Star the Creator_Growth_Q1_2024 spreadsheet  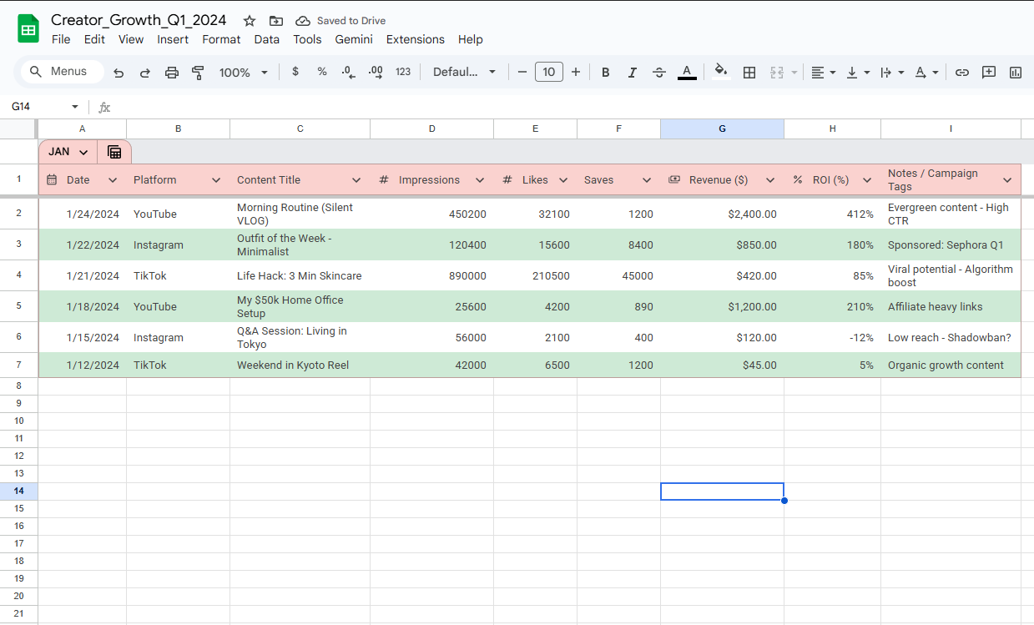click(x=249, y=20)
